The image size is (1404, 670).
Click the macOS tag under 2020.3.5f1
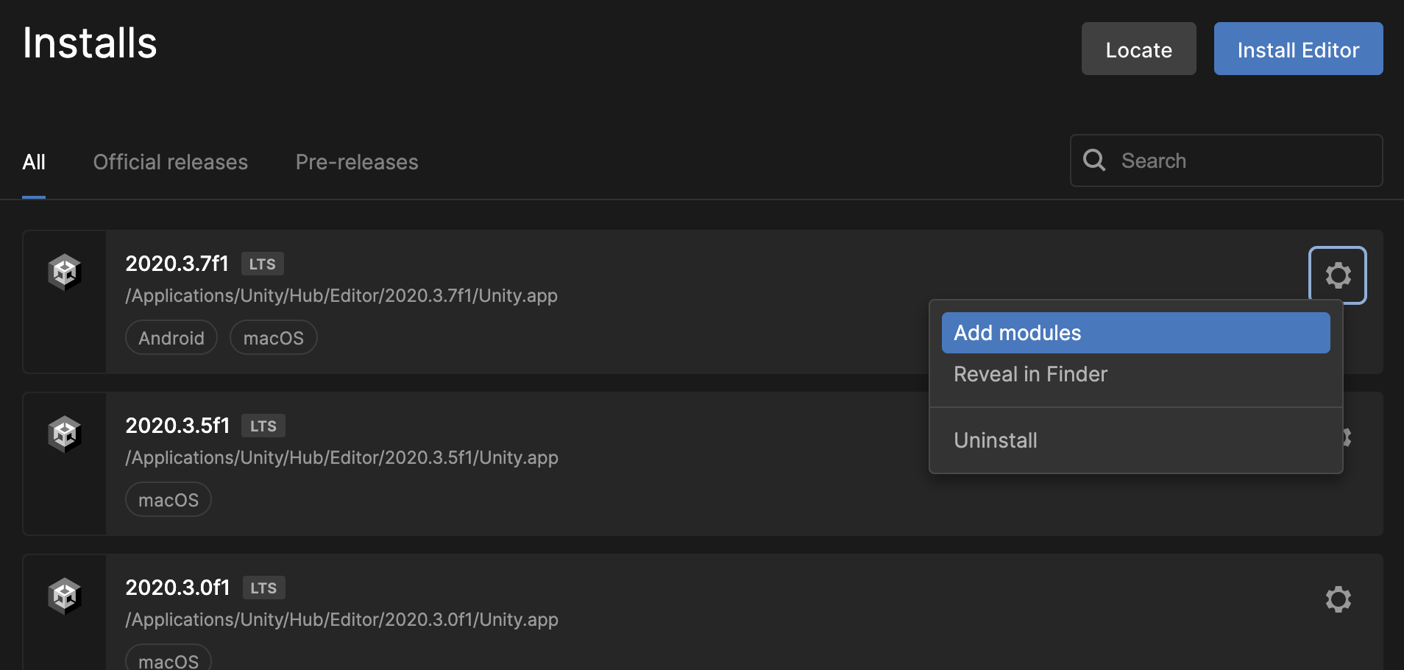pyautogui.click(x=169, y=500)
